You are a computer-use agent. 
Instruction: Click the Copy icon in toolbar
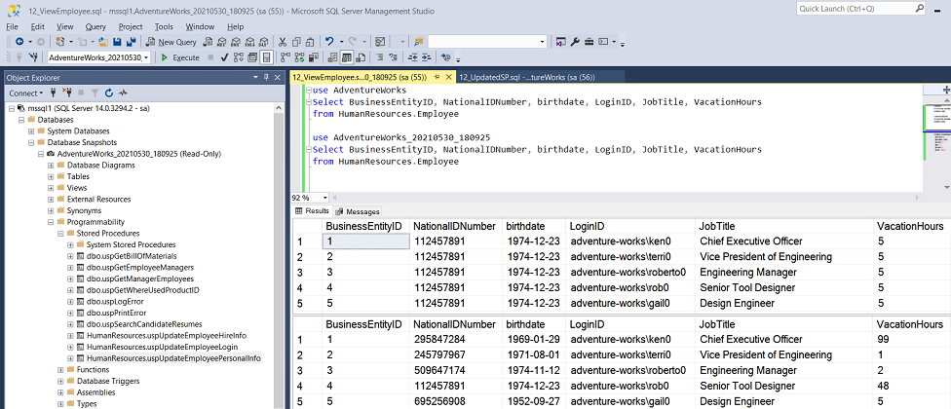[296, 42]
